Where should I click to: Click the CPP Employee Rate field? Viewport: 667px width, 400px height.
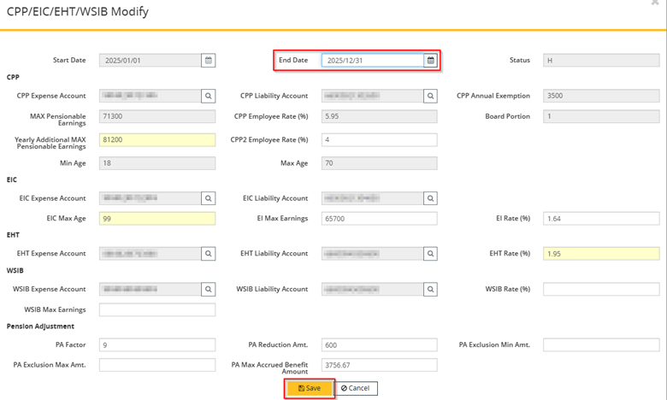379,116
